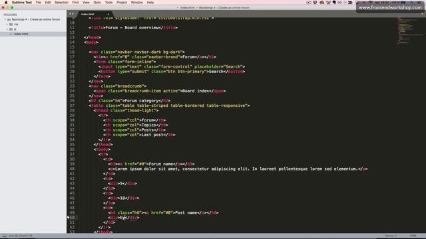Click the title text 'Forum – Board overview'
The height and width of the screenshot is (239, 426).
click(x=132, y=28)
